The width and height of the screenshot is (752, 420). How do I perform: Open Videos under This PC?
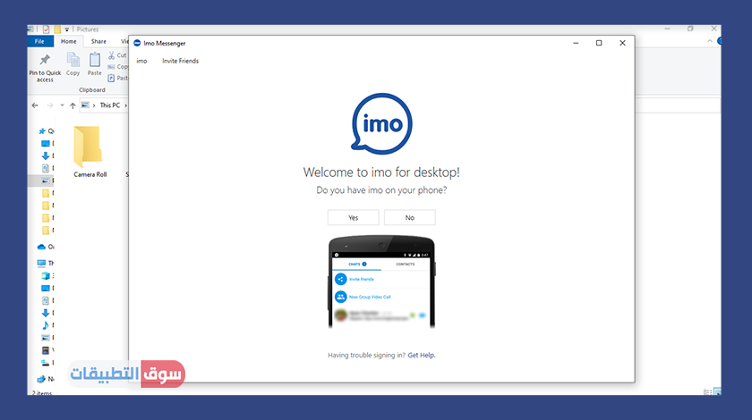click(46, 350)
